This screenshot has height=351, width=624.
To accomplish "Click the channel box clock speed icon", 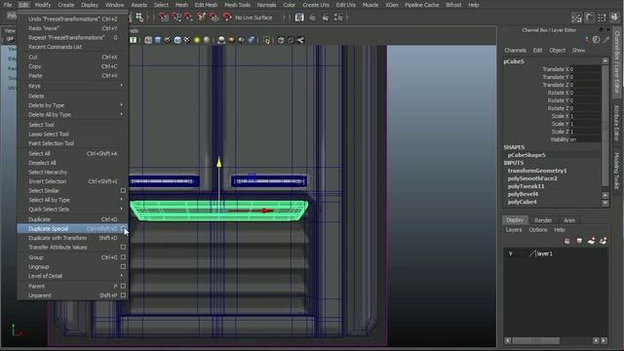I will [596, 39].
